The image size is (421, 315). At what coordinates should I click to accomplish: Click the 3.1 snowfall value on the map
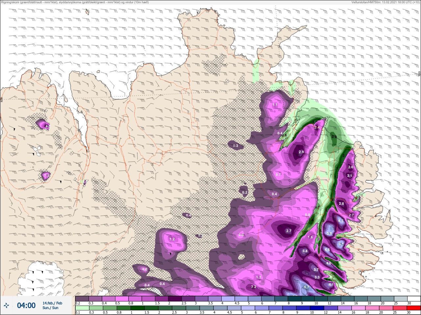tap(350, 176)
